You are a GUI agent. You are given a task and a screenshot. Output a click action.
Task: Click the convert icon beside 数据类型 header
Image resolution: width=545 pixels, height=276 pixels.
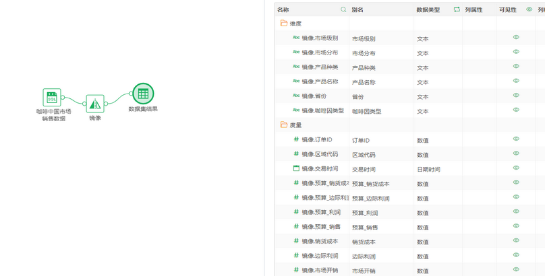coord(457,9)
